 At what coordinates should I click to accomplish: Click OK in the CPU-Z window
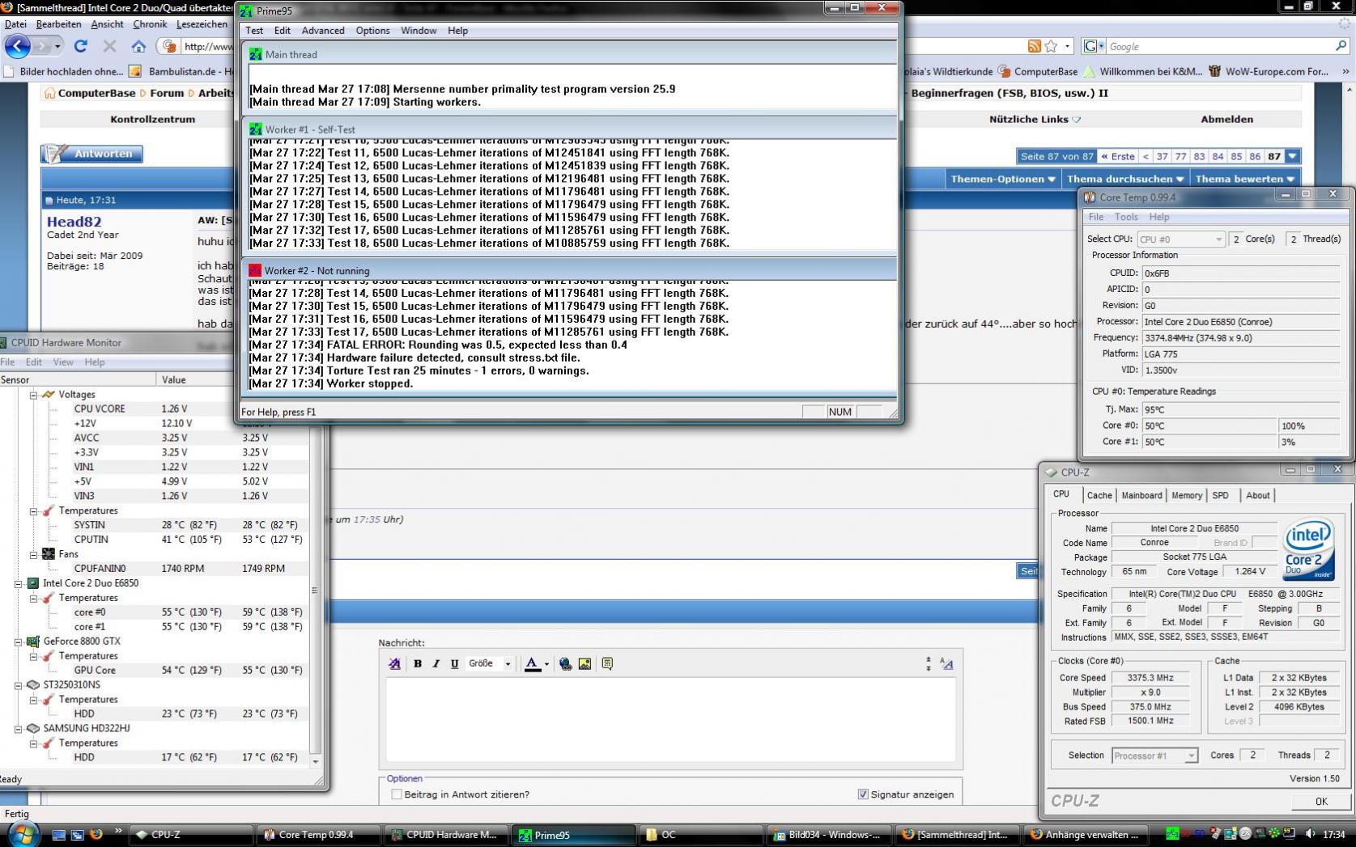pyautogui.click(x=1321, y=801)
